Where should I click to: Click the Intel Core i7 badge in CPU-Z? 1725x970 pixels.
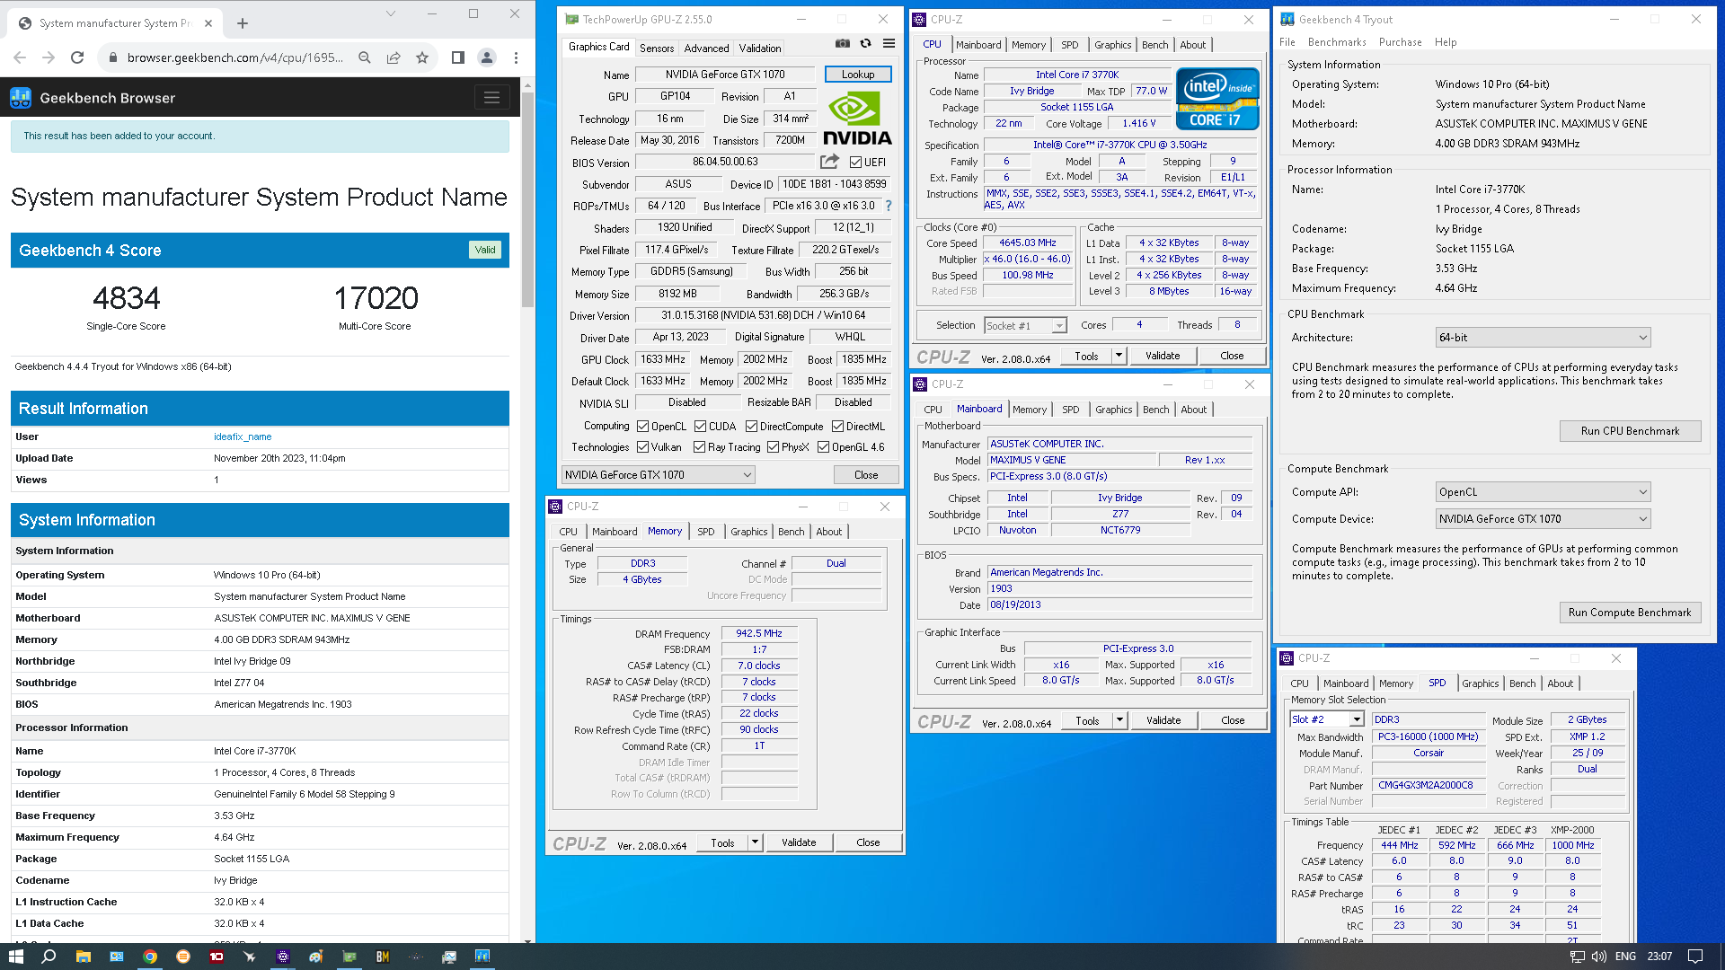point(1217,99)
